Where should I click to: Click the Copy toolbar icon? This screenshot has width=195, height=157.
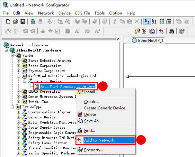click(x=122, y=22)
